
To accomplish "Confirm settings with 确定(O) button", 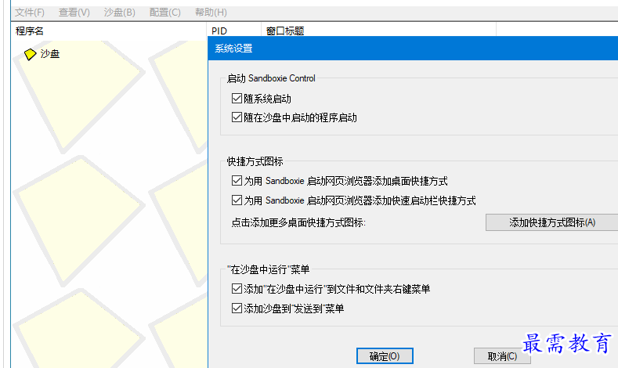I will [x=385, y=356].
